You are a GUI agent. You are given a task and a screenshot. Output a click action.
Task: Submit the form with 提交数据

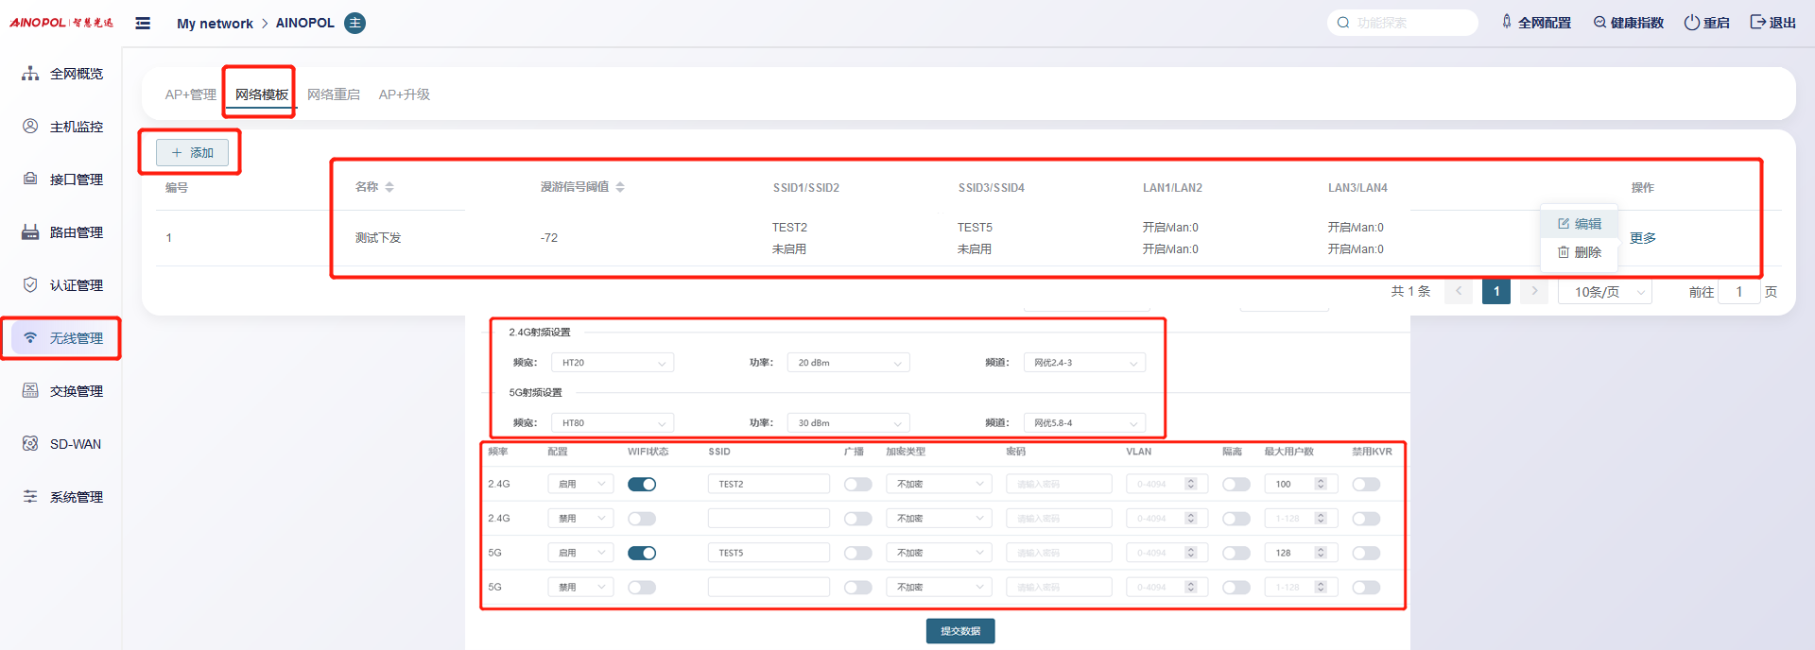pyautogui.click(x=959, y=631)
